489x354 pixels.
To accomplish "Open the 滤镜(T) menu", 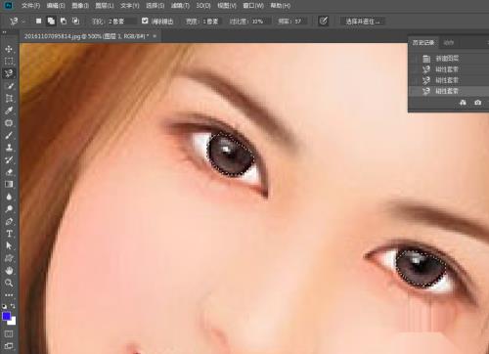I will pyautogui.click(x=180, y=6).
